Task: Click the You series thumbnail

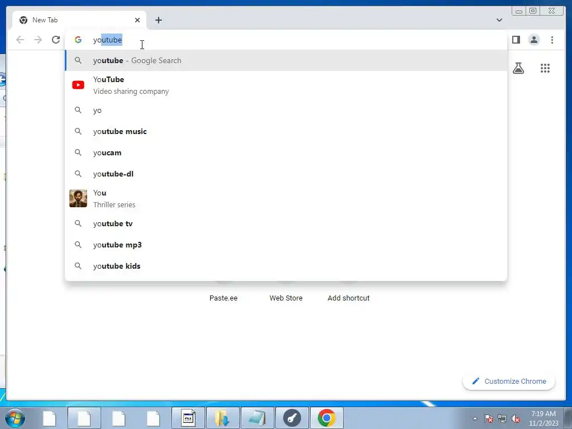Action: coord(78,198)
